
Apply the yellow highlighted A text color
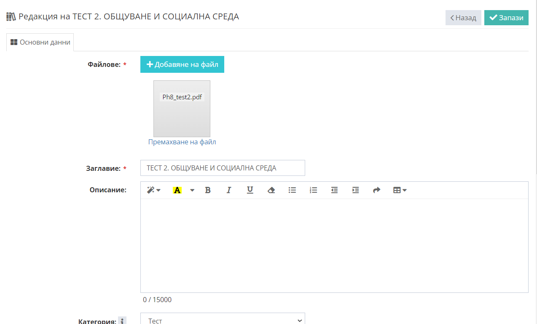pyautogui.click(x=177, y=190)
